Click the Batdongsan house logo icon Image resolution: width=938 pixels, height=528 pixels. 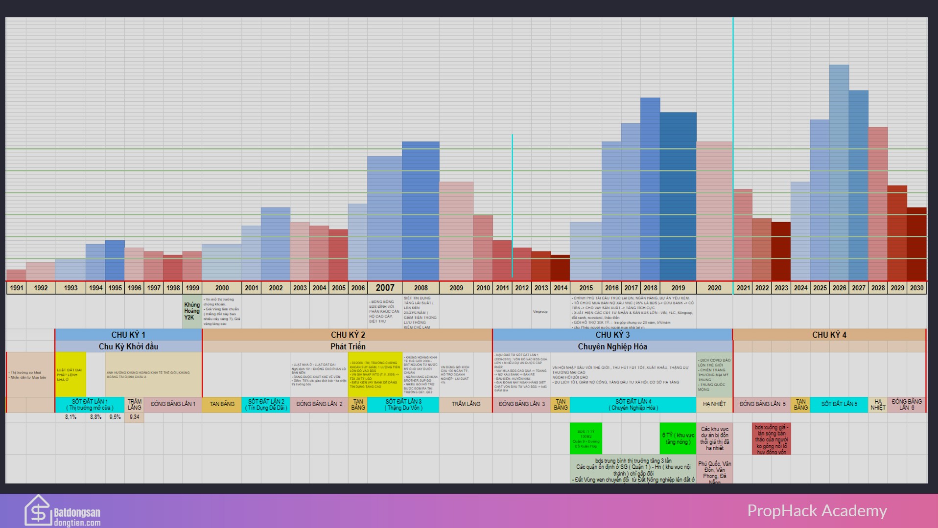coord(38,510)
